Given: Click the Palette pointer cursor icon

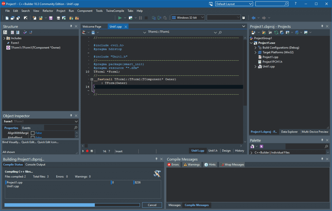Looking at the screenshot, I should [261, 146].
